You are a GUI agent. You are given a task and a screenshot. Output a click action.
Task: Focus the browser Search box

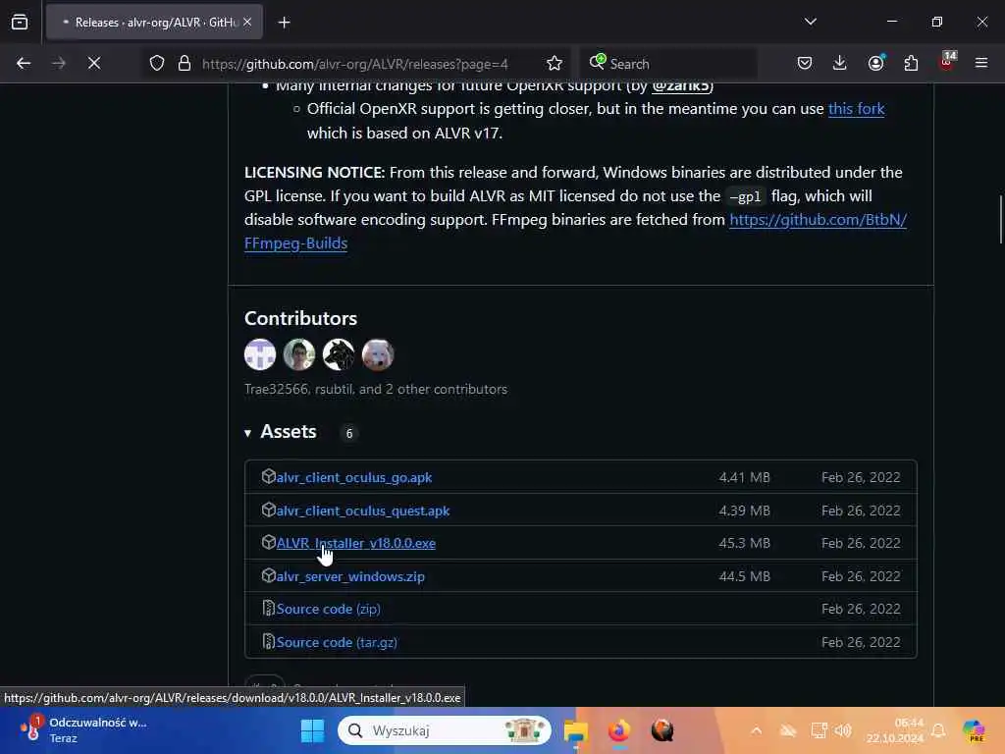669,63
